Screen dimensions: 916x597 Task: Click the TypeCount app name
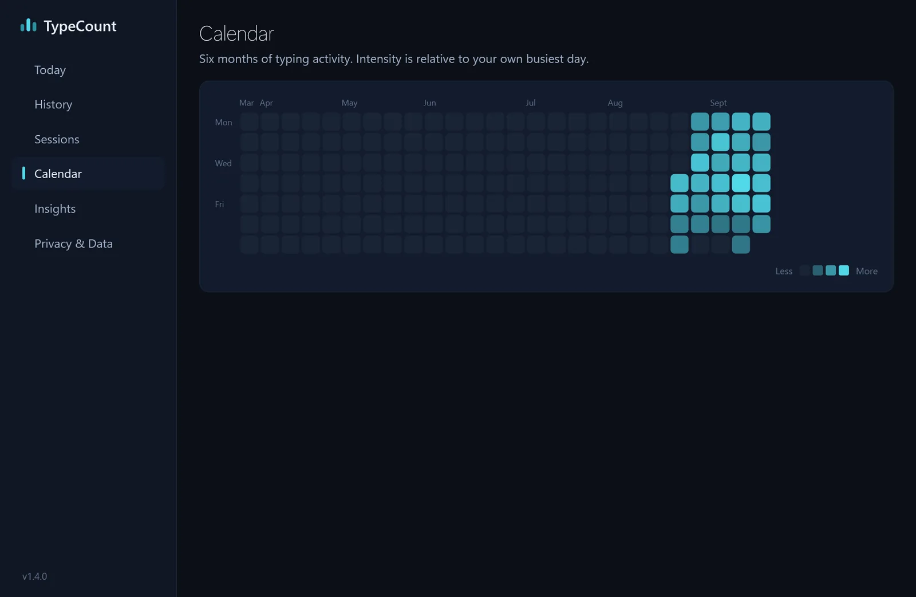click(x=80, y=26)
